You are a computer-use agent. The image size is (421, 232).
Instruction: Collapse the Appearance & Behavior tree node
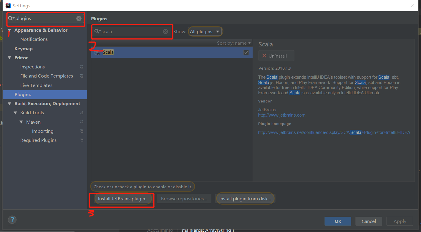9,30
